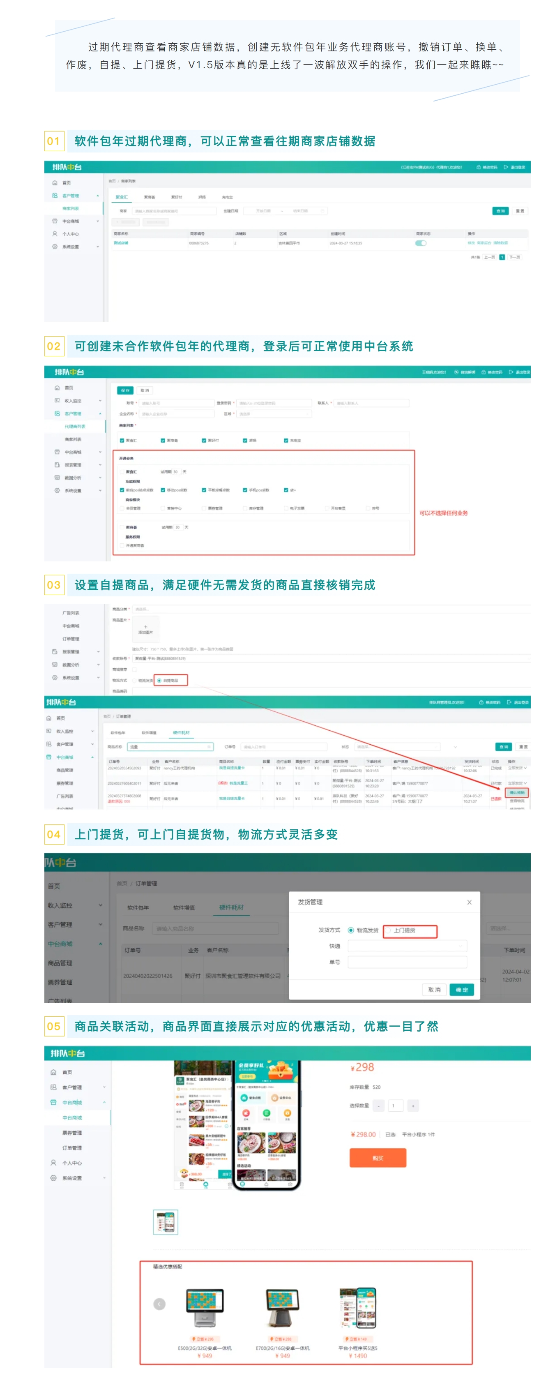The width and height of the screenshot is (555, 1378).
Task: Click the orange 购买 button
Action: pos(378,1158)
